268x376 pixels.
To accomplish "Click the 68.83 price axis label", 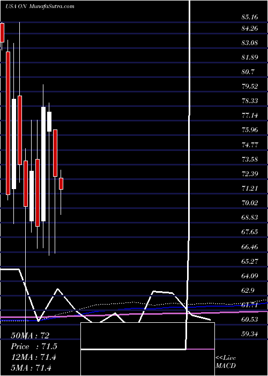I will [250, 218].
